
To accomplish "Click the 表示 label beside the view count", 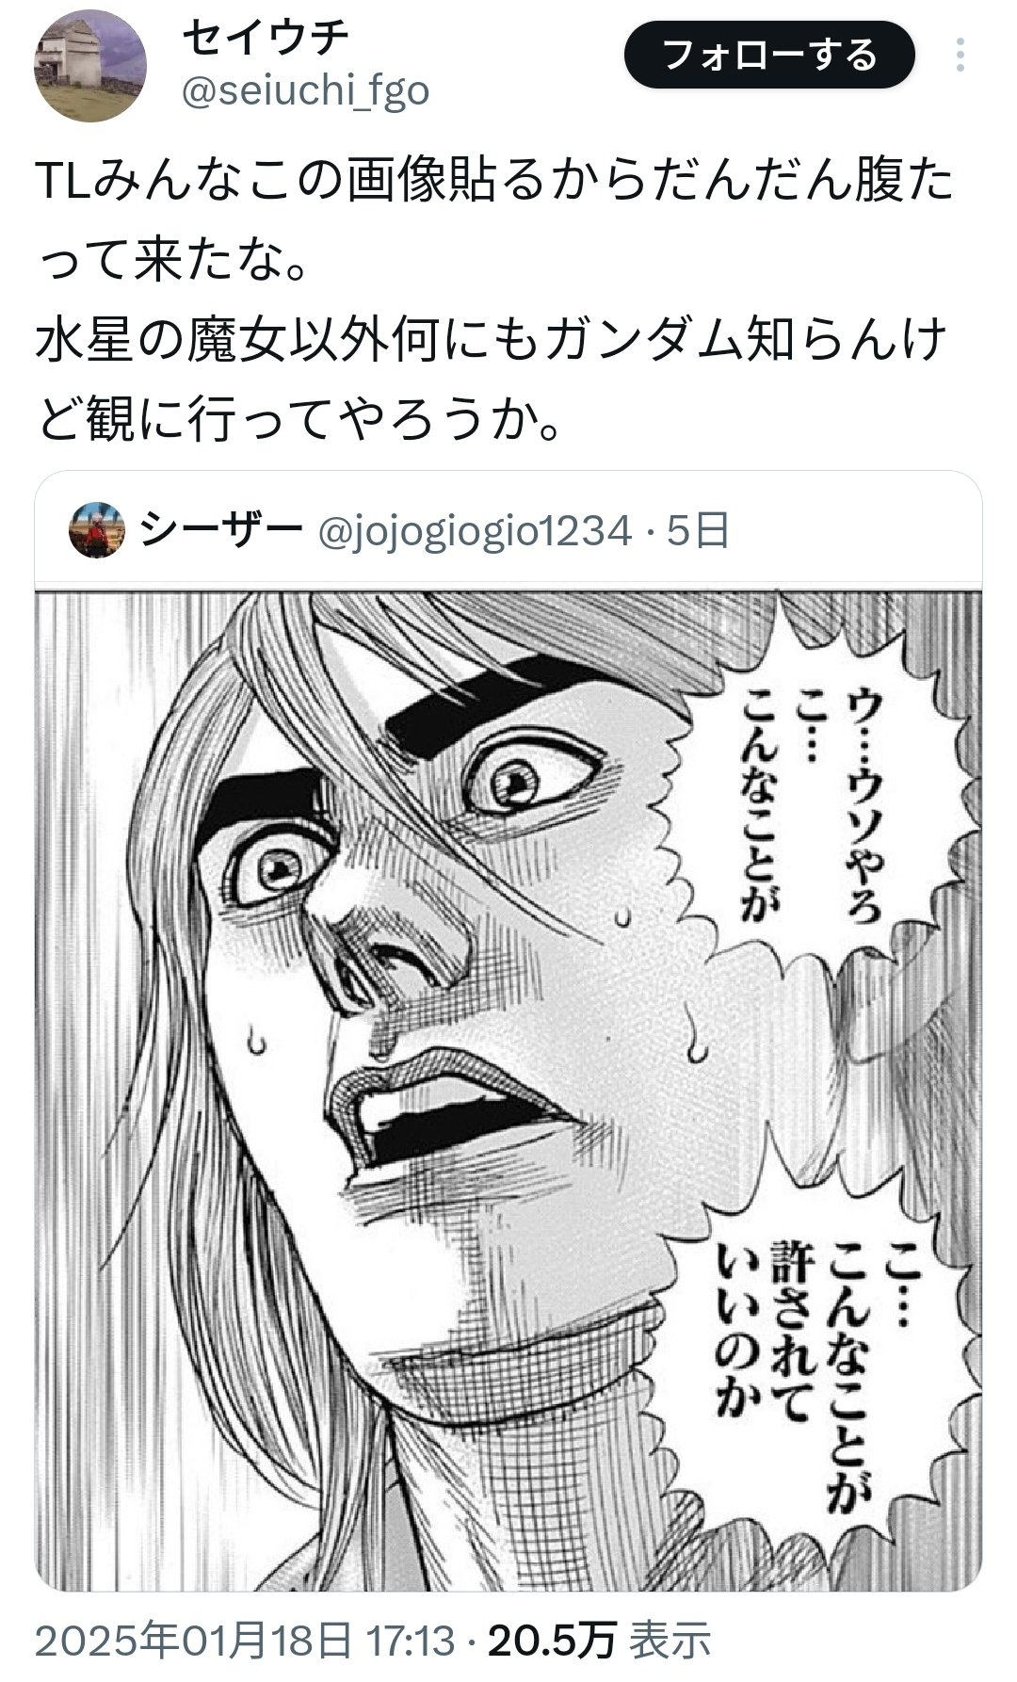I will pyautogui.click(x=670, y=1641).
